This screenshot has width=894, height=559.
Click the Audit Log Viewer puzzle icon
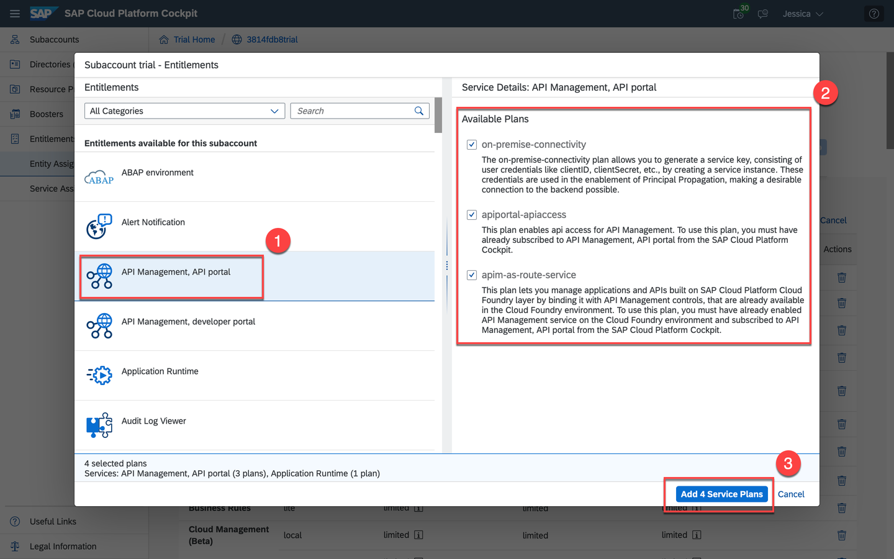(x=99, y=425)
